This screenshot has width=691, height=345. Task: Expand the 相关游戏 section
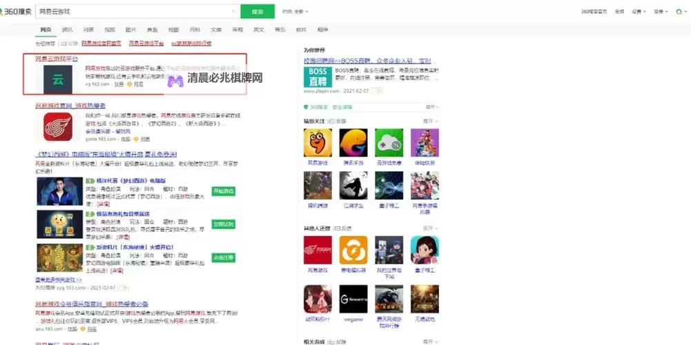tap(431, 342)
